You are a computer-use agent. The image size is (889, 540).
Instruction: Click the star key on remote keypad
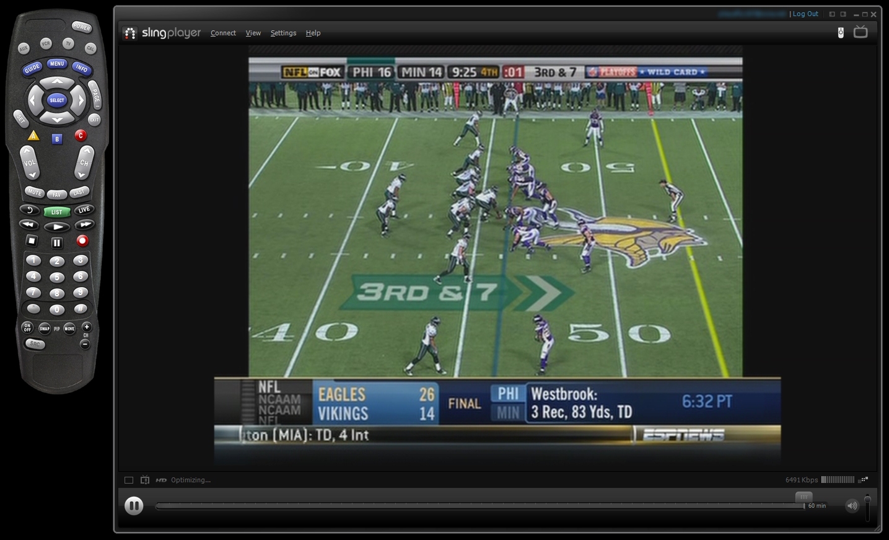click(33, 308)
